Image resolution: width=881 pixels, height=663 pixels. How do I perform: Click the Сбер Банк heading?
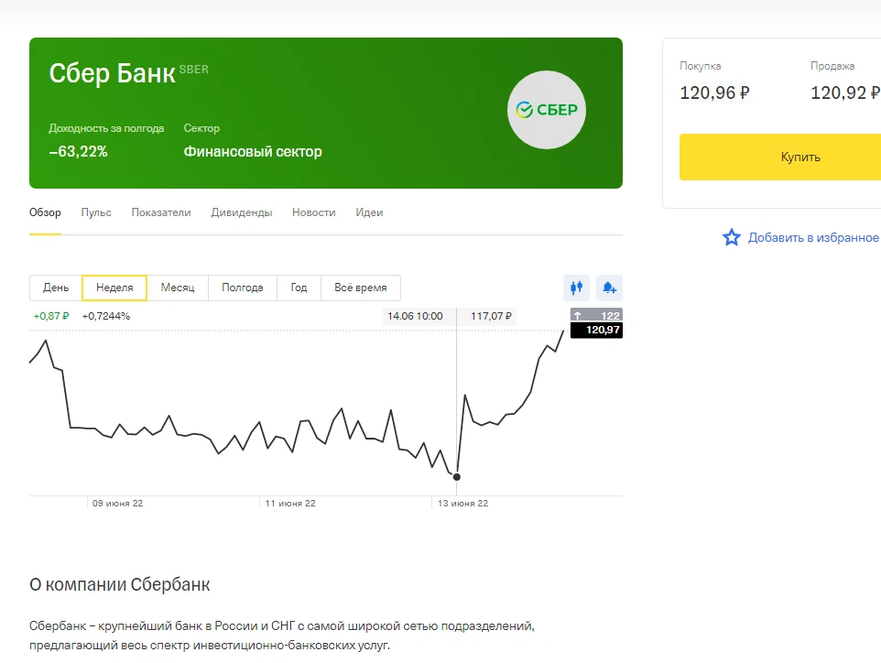coord(113,73)
